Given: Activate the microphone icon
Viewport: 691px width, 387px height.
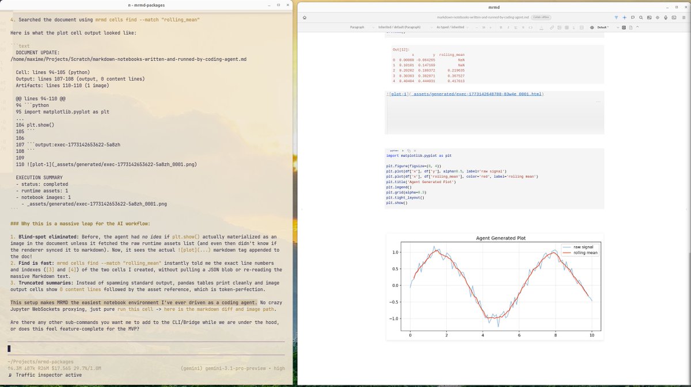Looking at the screenshot, I should point(666,17).
